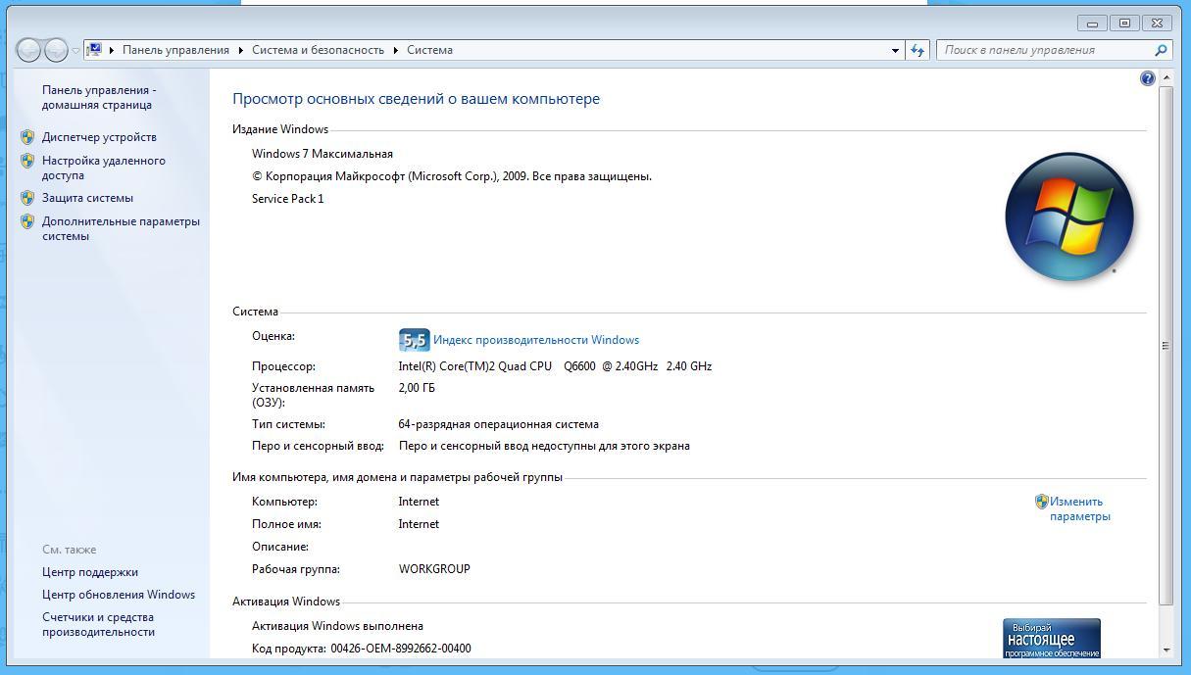Click Активация Windows выполнена text
1191x675 pixels.
pos(337,626)
